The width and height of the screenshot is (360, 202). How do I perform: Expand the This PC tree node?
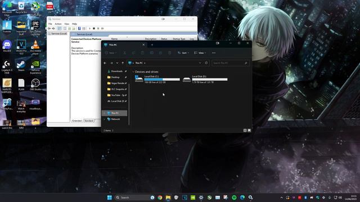coord(104,113)
